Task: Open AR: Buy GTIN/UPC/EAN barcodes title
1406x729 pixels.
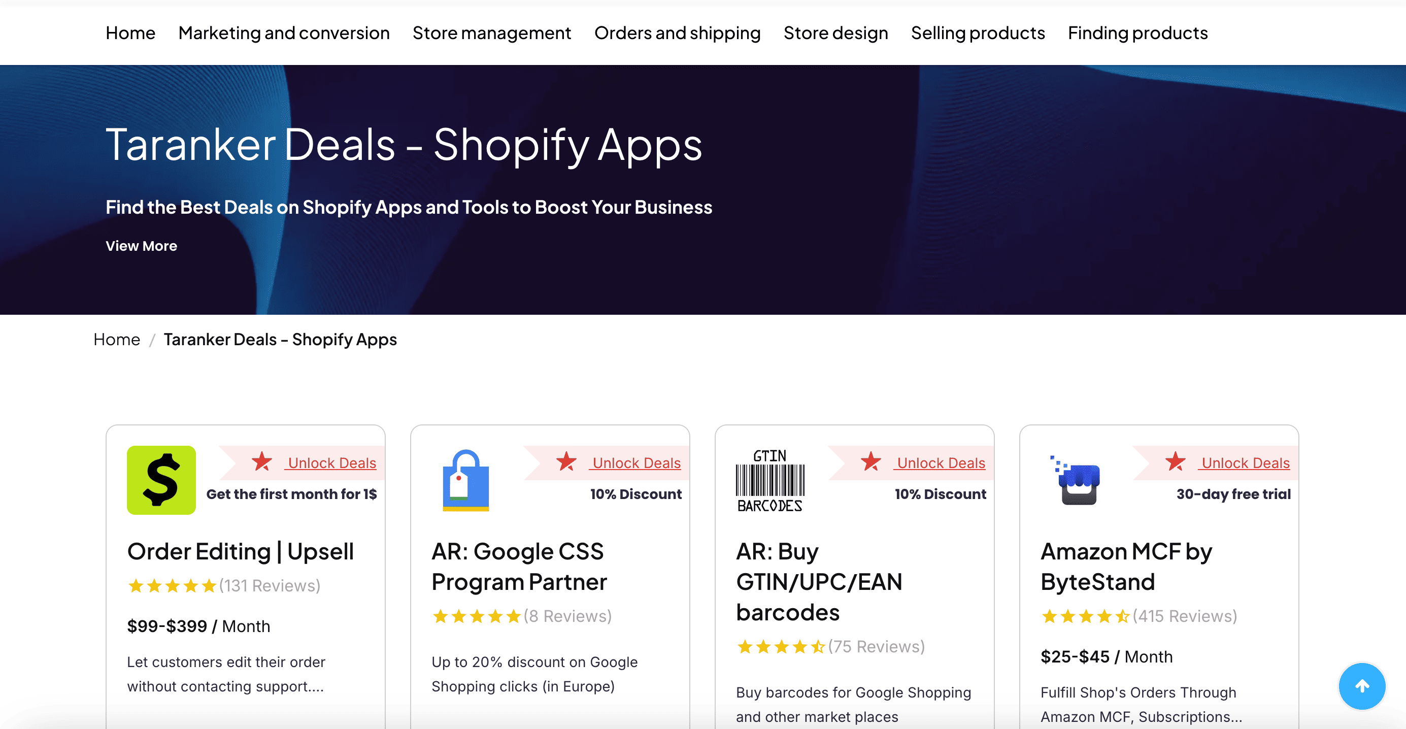Action: tap(819, 582)
